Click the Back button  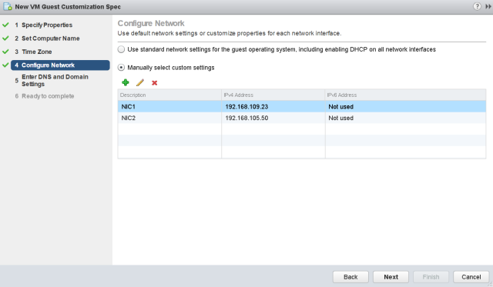(350, 277)
